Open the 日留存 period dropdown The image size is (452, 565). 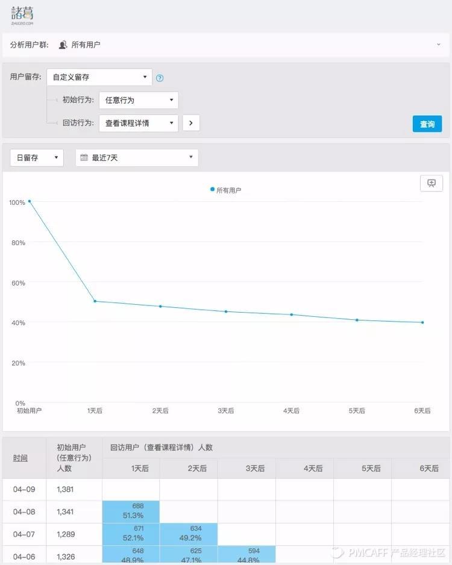pyautogui.click(x=37, y=158)
